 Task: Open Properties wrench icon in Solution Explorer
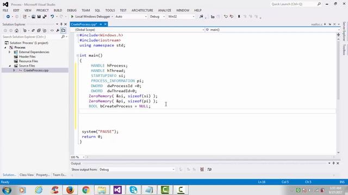coord(58,30)
